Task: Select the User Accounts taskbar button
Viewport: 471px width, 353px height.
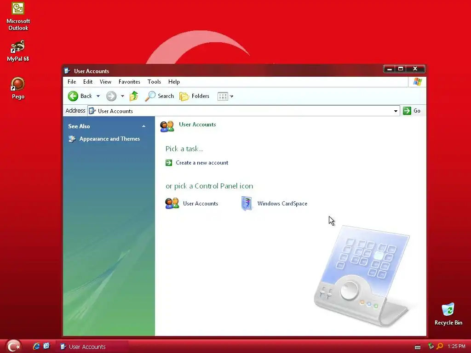Action: 92,347
